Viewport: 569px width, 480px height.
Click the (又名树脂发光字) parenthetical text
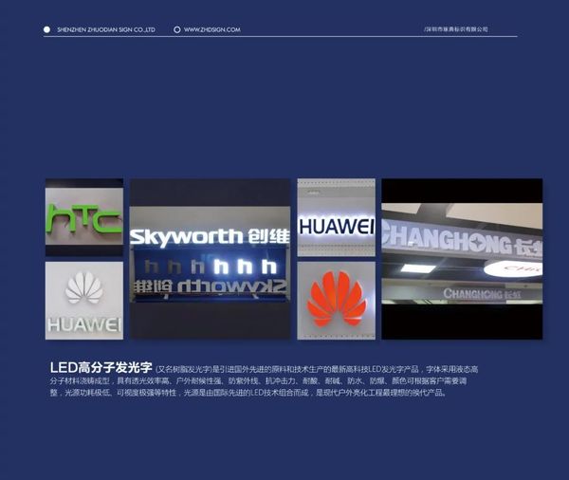pos(184,369)
